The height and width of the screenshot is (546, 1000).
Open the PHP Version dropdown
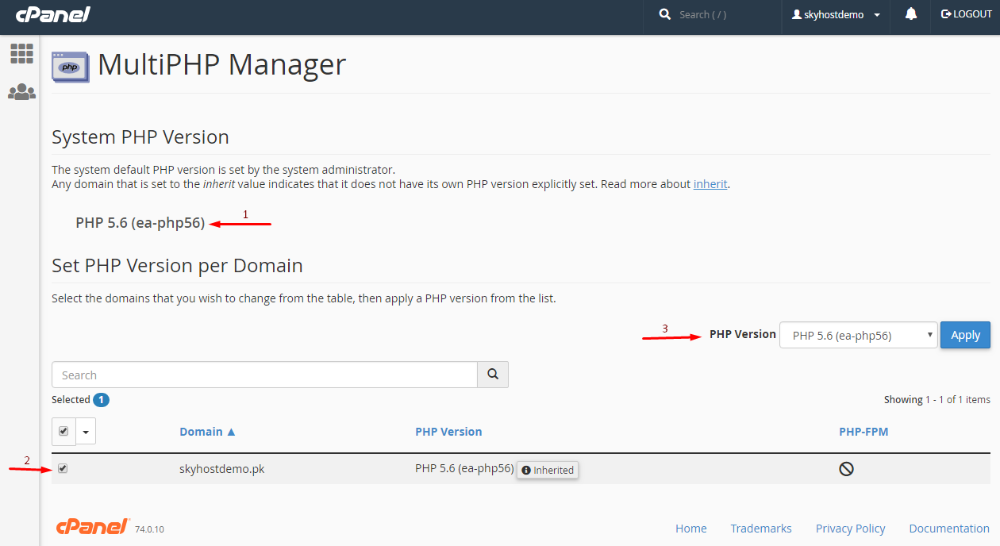point(859,335)
